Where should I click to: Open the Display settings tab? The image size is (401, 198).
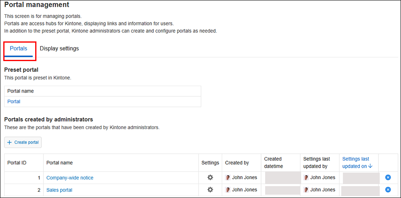click(x=59, y=48)
